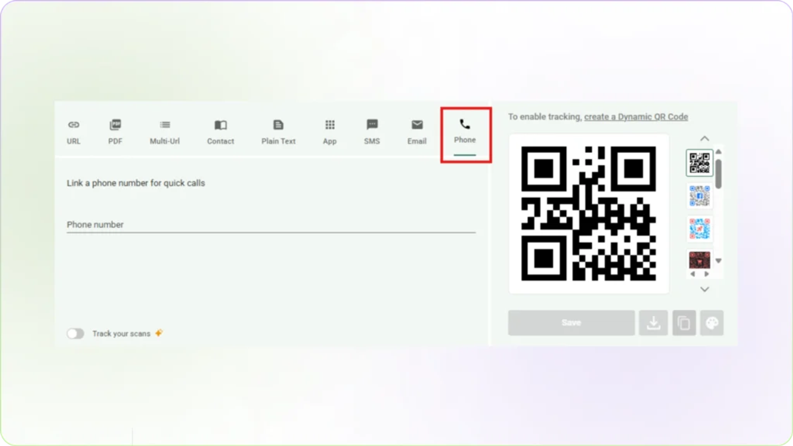
Task: Show next QR templates with down chevron
Action: (705, 289)
